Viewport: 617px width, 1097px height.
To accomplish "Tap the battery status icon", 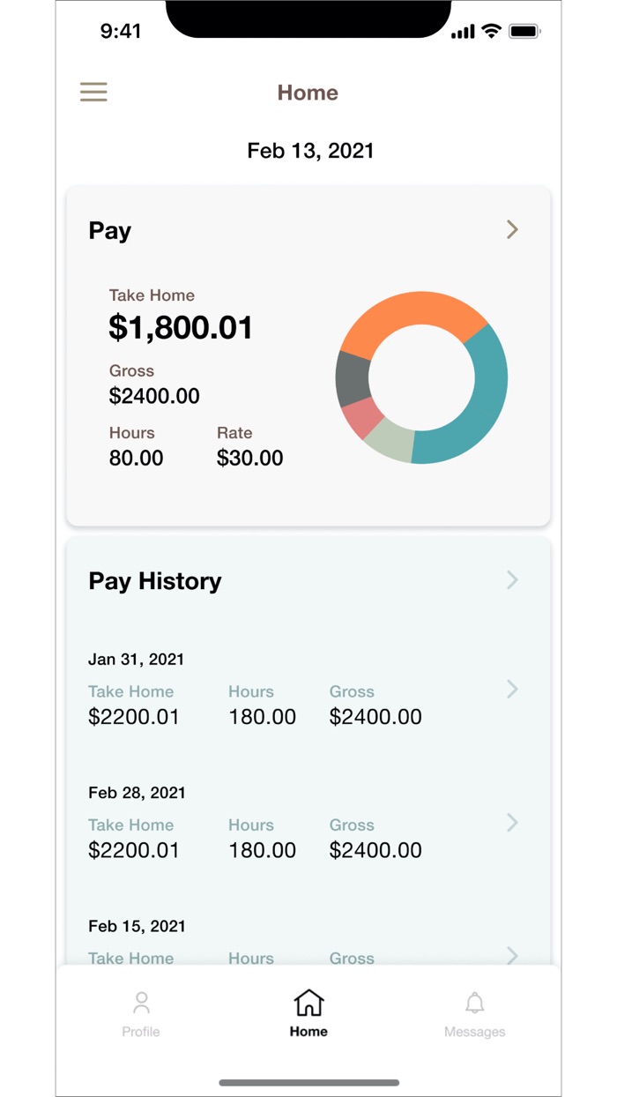I will click(x=524, y=32).
